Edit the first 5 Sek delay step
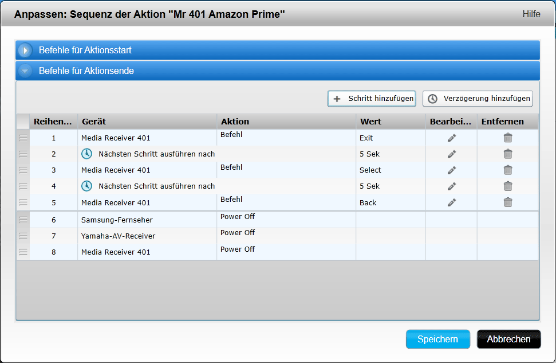This screenshot has width=556, height=363. pyautogui.click(x=451, y=154)
